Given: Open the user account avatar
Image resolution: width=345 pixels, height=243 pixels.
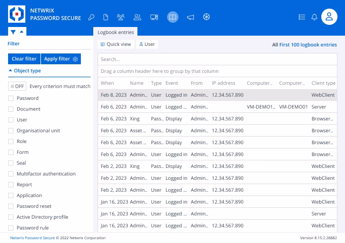Looking at the screenshot, I should pos(329,17).
